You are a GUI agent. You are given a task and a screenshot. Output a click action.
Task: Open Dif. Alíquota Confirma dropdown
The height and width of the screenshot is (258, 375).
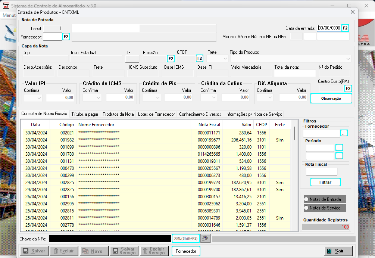click(x=265, y=97)
